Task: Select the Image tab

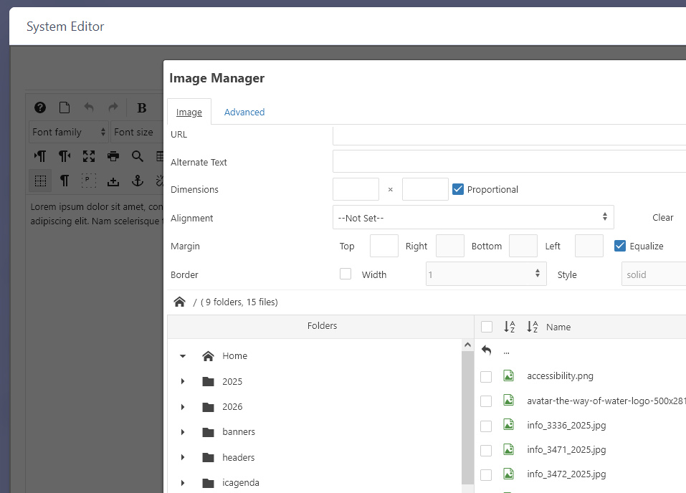Action: click(x=189, y=112)
